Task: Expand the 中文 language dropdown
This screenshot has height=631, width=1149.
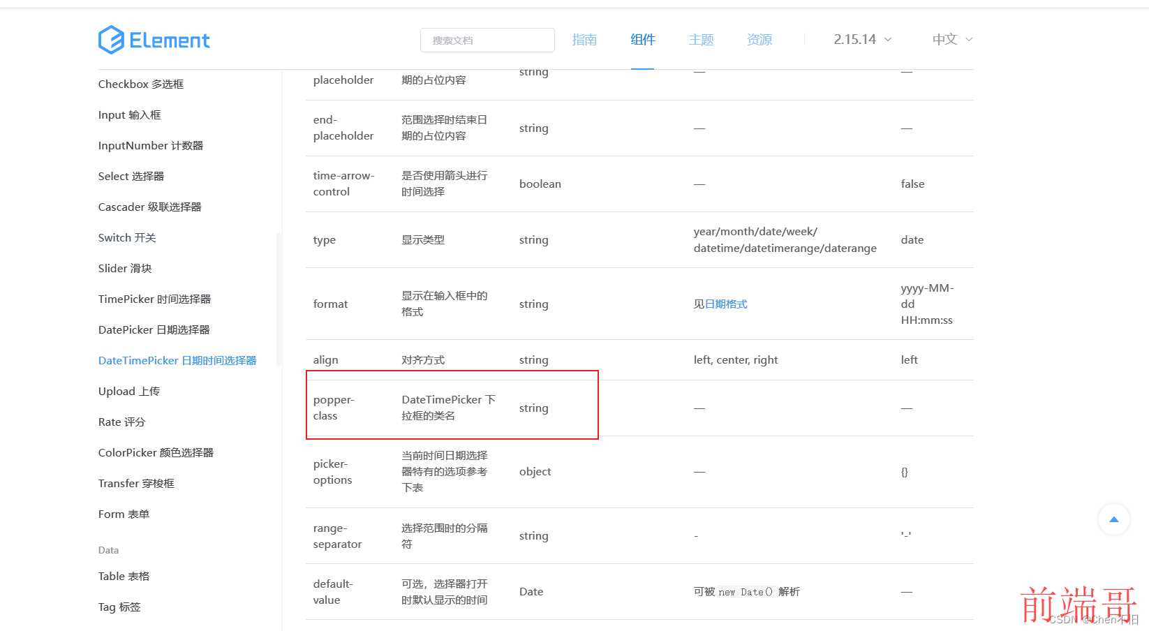Action: click(952, 40)
